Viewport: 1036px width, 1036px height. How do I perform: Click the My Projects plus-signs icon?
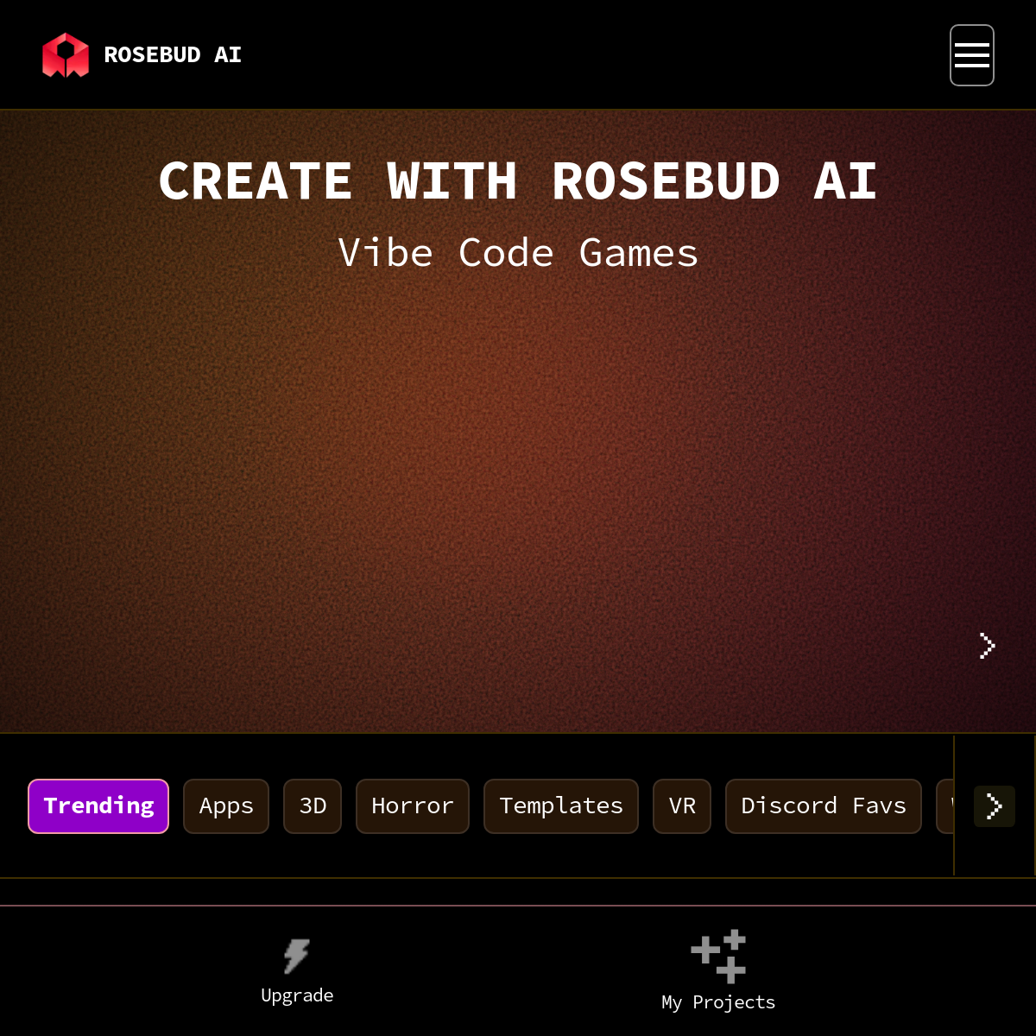(718, 956)
